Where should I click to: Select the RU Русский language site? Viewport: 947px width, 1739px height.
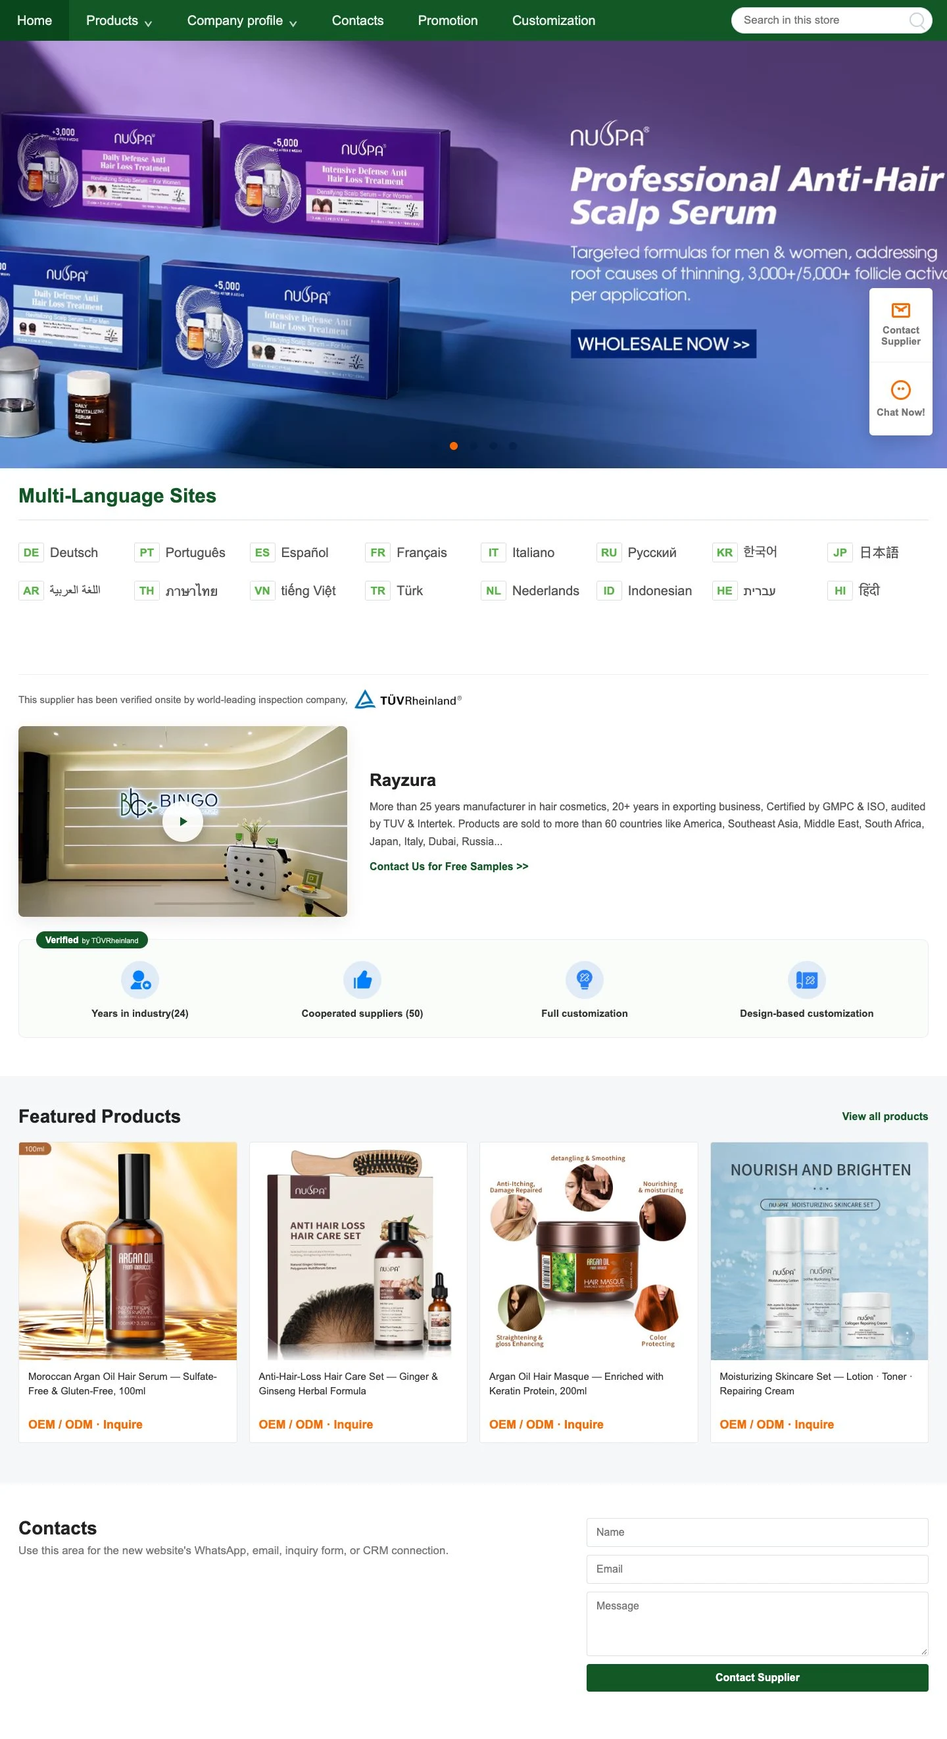[x=637, y=552]
